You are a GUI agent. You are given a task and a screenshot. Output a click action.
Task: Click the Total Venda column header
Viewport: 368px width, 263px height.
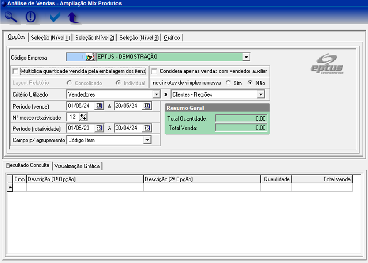pos(322,179)
